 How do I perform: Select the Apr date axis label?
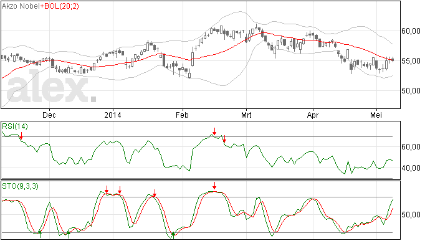click(x=313, y=115)
